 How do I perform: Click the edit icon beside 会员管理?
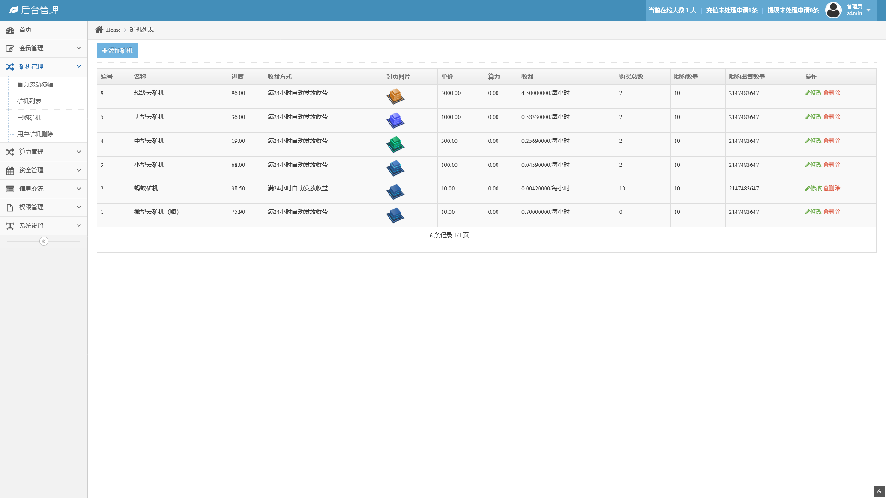10,48
